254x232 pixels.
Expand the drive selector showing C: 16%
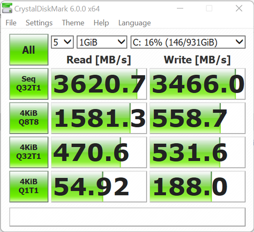(188, 42)
